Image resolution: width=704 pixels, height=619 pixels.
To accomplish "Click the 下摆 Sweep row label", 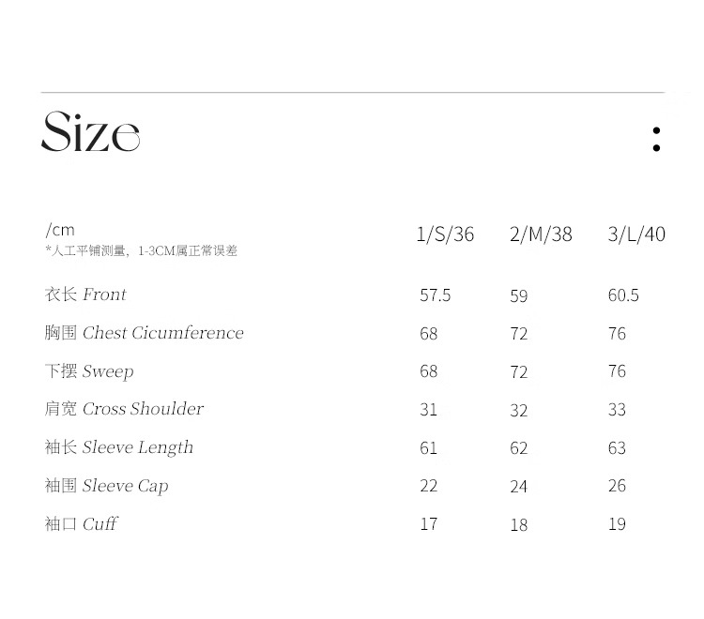I will point(89,371).
